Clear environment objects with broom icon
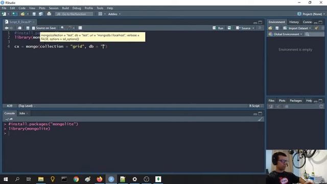Image resolution: width=327 pixels, height=184 pixels. [x=317, y=28]
